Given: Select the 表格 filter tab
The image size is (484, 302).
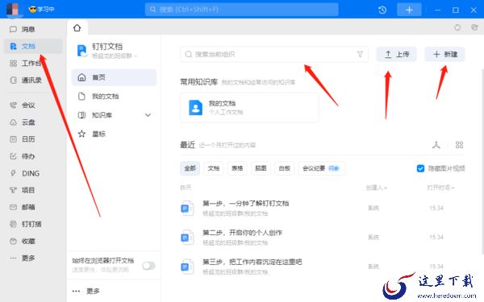Looking at the screenshot, I should (x=237, y=168).
